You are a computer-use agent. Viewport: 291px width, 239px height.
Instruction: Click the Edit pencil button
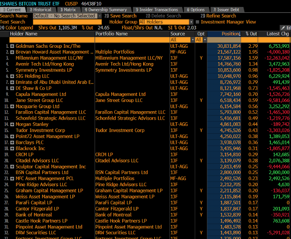pos(285,28)
